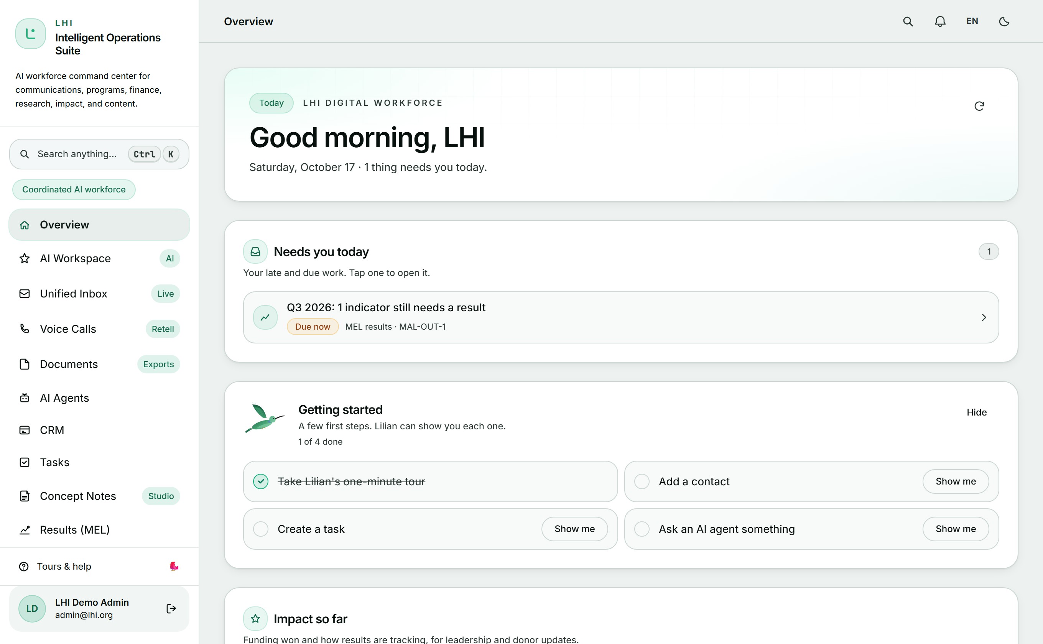Image resolution: width=1043 pixels, height=644 pixels.
Task: Click the admin@lhi.org email text
Action: [x=84, y=614]
